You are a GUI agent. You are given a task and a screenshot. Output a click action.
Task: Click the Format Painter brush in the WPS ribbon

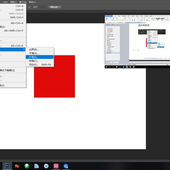[x=113, y=18]
